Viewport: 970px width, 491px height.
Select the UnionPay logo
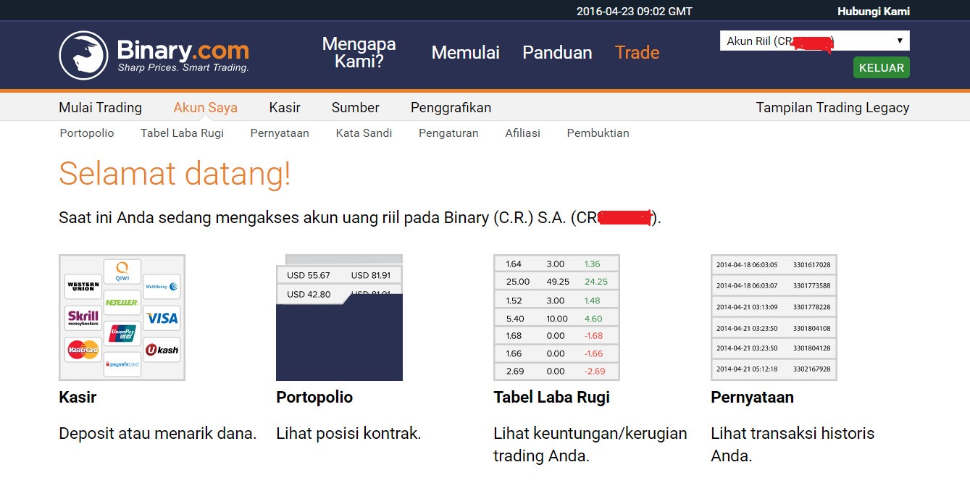[122, 334]
